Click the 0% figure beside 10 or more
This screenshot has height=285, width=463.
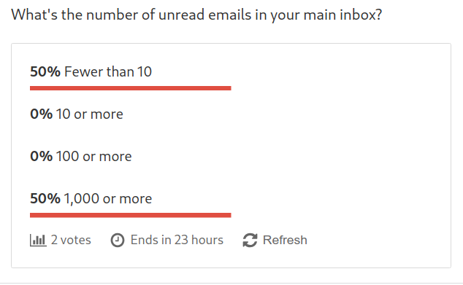(42, 114)
